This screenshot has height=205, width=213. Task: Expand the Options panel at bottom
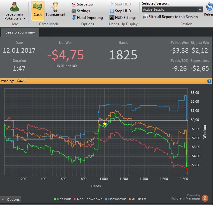(x=11, y=200)
